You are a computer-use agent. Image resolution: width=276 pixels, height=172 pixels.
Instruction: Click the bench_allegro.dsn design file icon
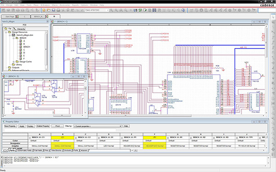(x=13, y=35)
